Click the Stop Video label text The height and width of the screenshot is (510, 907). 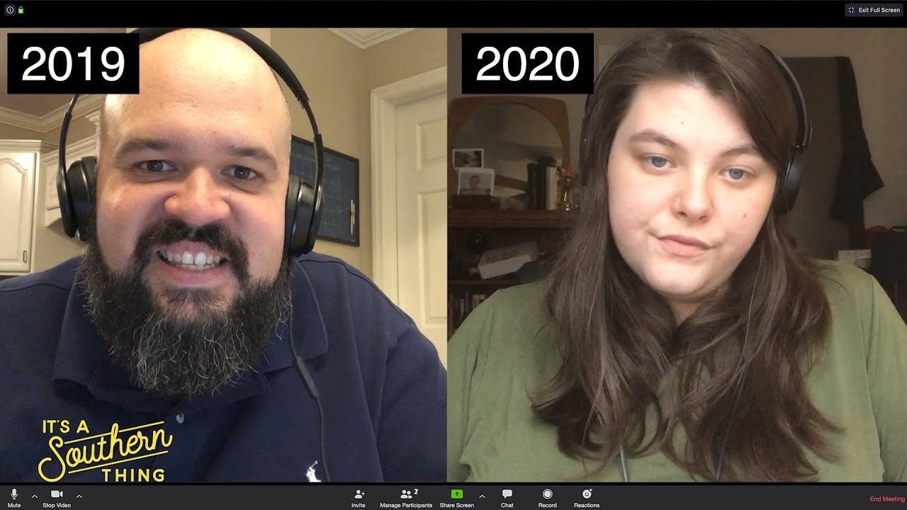(57, 505)
